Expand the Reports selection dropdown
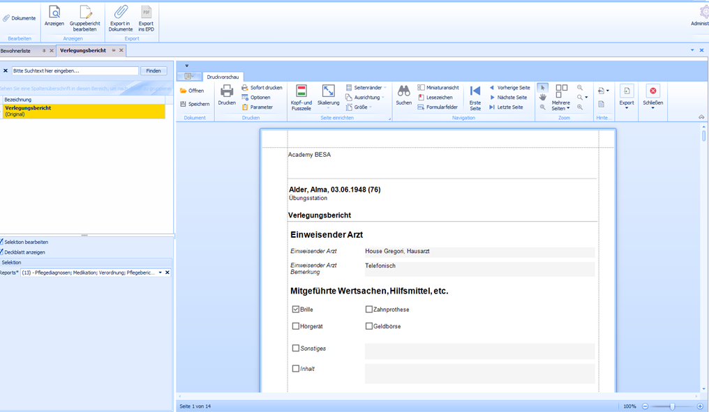This screenshot has height=412, width=709. point(160,273)
